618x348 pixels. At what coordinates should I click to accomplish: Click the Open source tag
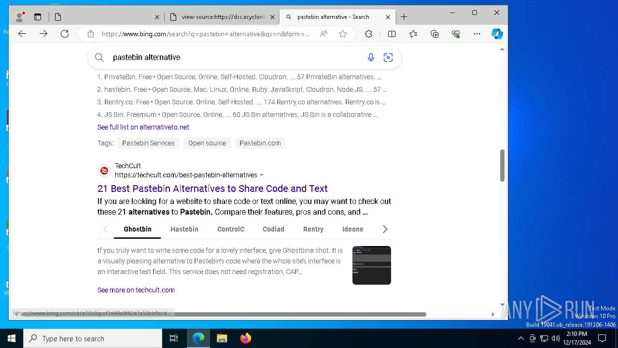(x=207, y=143)
